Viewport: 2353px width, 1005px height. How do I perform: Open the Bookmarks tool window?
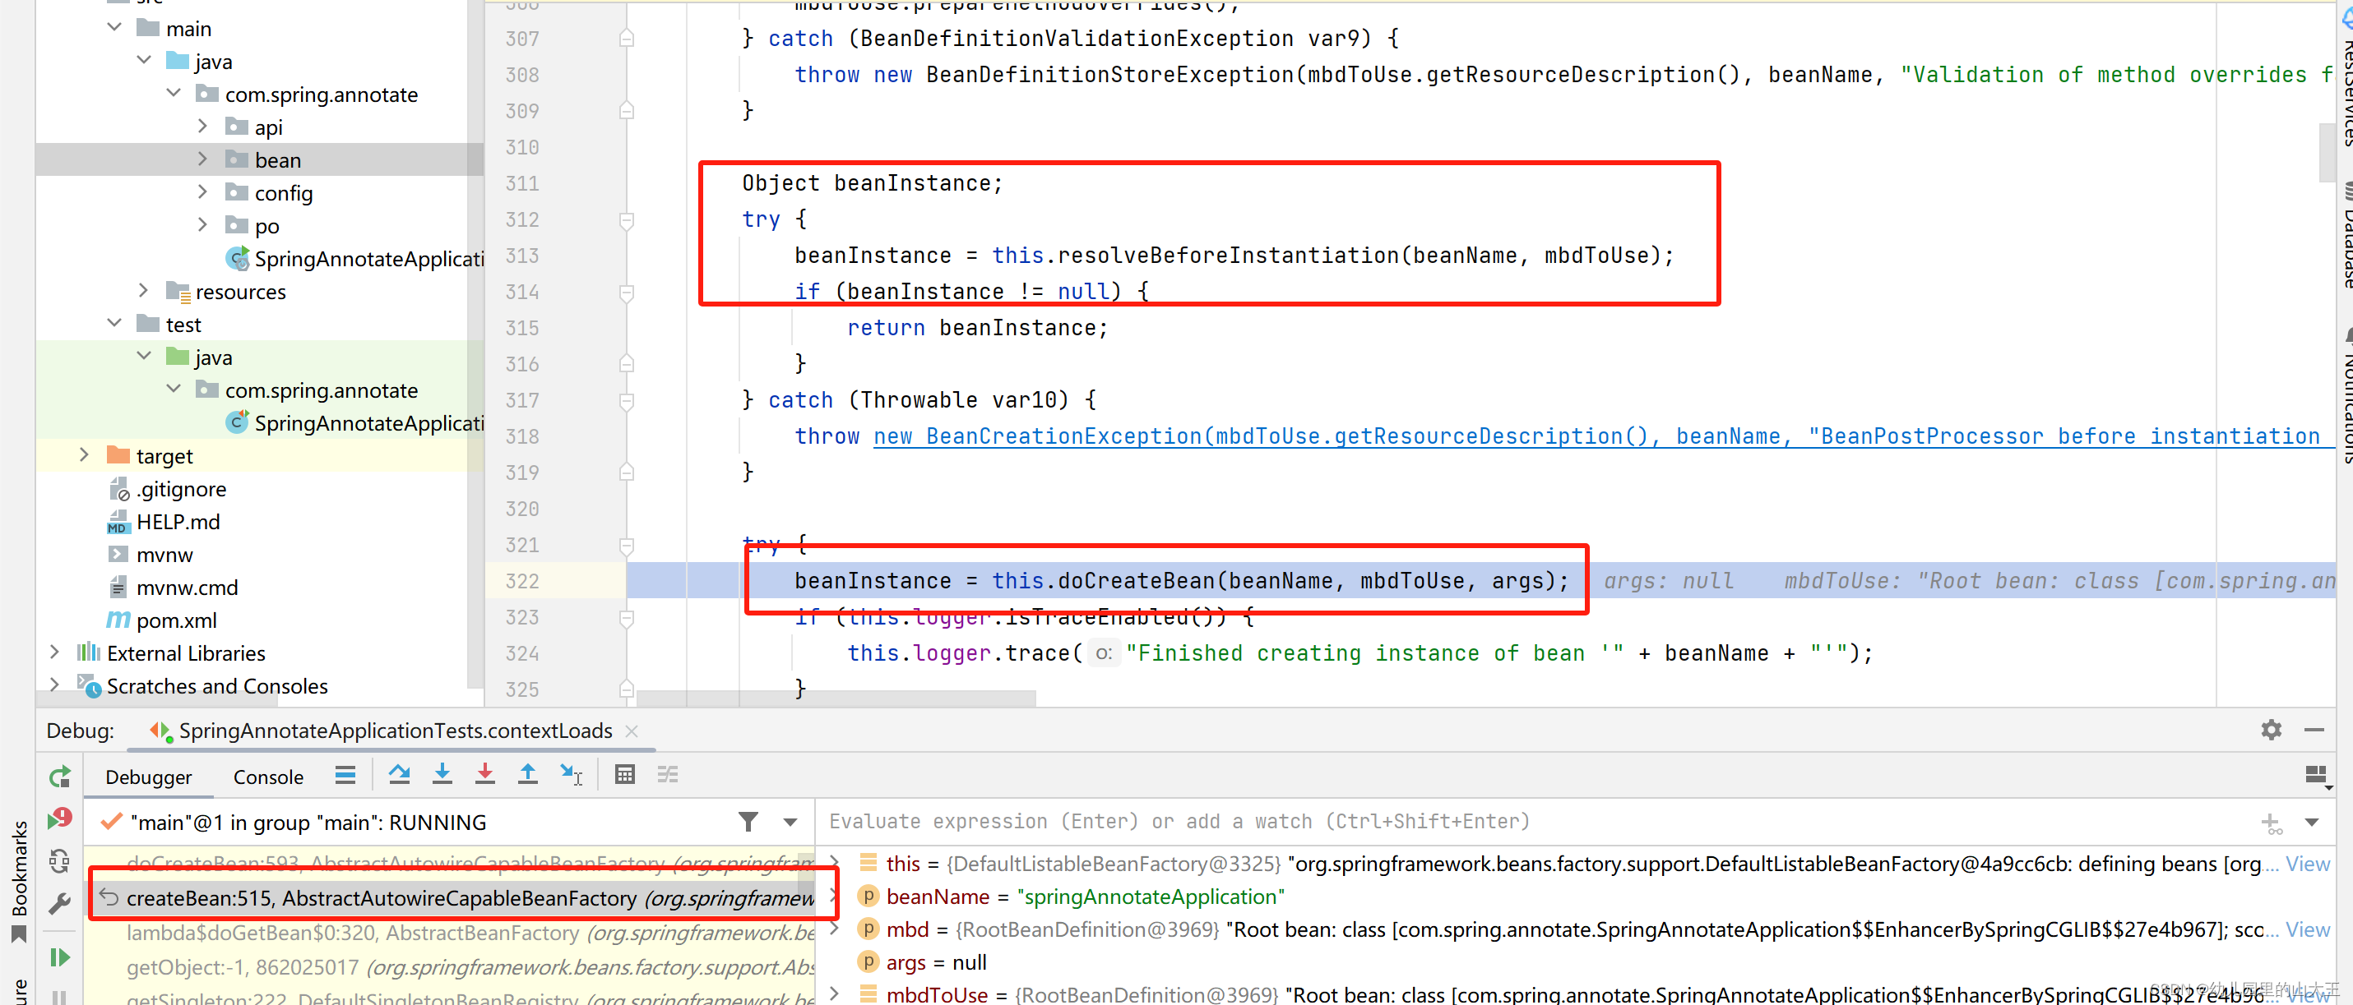(19, 880)
